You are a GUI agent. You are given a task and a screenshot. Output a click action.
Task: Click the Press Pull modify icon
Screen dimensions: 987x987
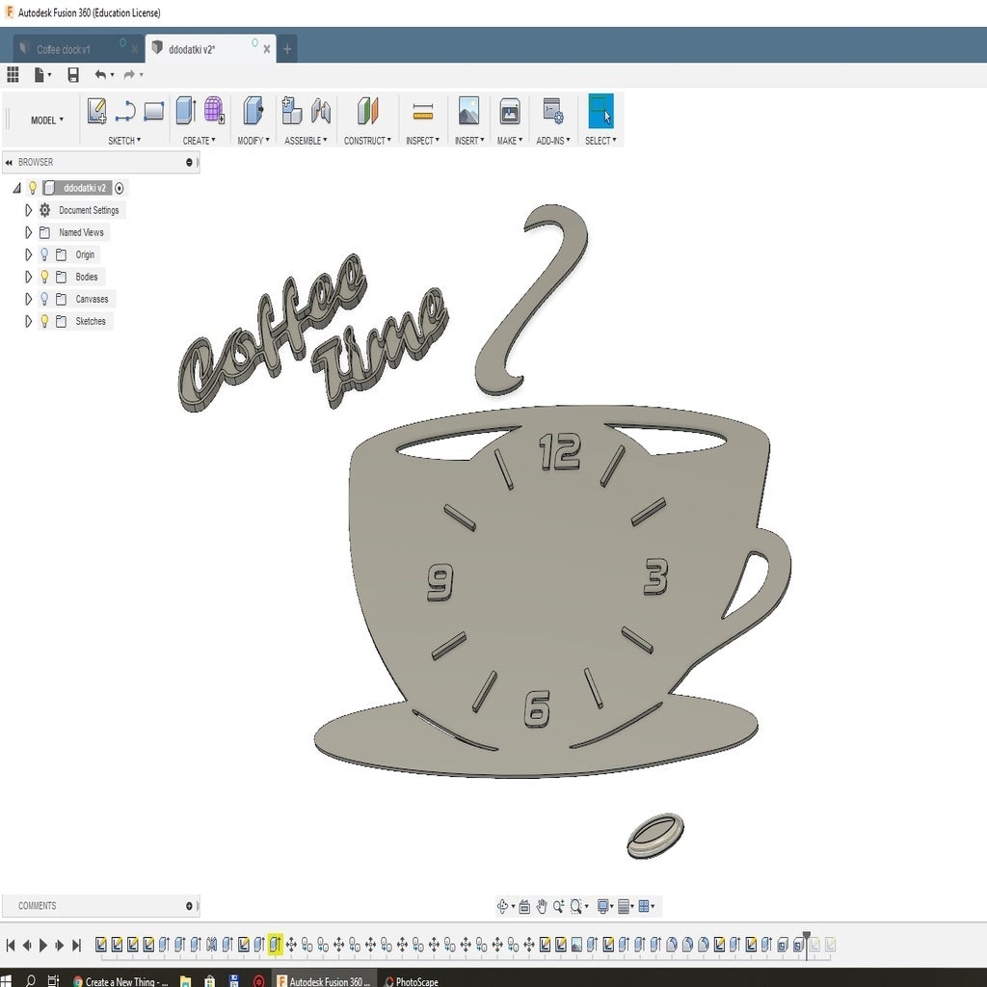[253, 110]
